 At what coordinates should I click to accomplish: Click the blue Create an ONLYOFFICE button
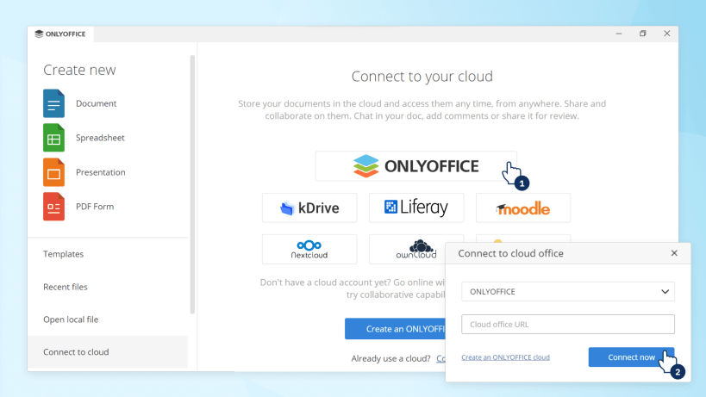click(396, 329)
